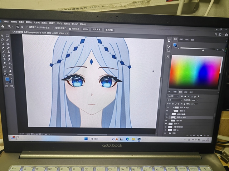This screenshot has width=229, height=171.
Task: Open the 滤镜 (Filter) menu
Action: click(52, 22)
